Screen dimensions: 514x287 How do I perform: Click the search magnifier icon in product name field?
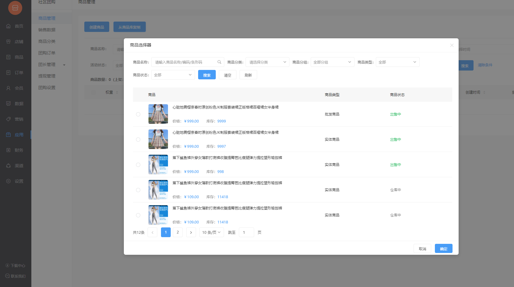[x=219, y=62]
